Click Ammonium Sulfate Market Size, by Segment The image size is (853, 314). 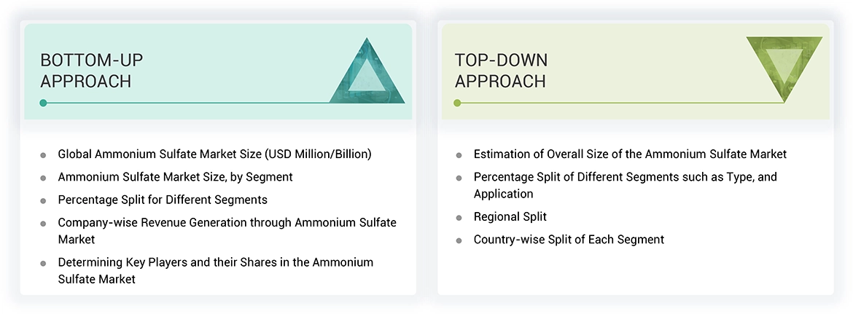tap(175, 177)
